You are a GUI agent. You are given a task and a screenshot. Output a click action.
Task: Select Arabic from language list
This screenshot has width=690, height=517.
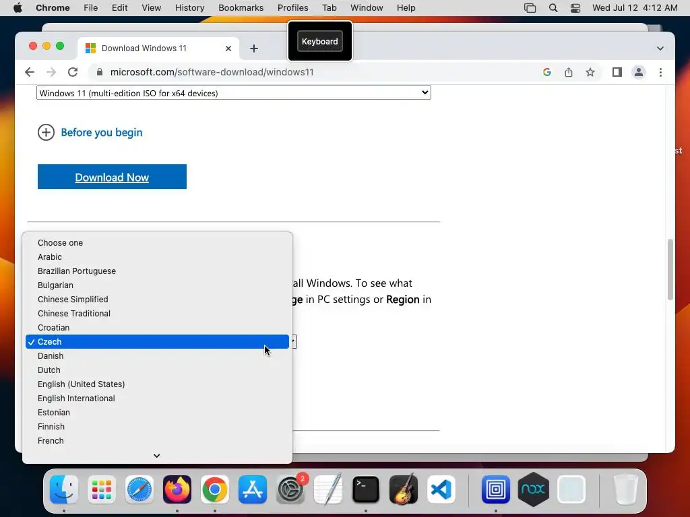coord(158,256)
